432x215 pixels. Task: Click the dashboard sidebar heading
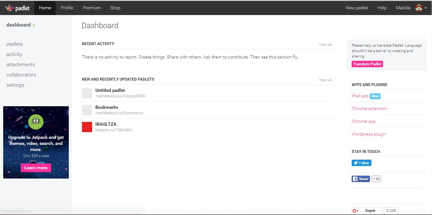(x=20, y=25)
